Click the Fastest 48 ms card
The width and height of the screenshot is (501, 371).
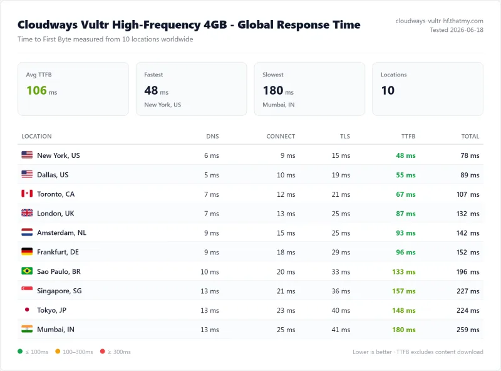192,89
